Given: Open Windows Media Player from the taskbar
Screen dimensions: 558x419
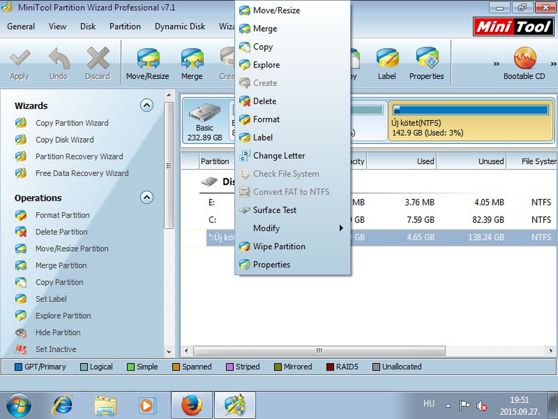Looking at the screenshot, I should 147,405.
